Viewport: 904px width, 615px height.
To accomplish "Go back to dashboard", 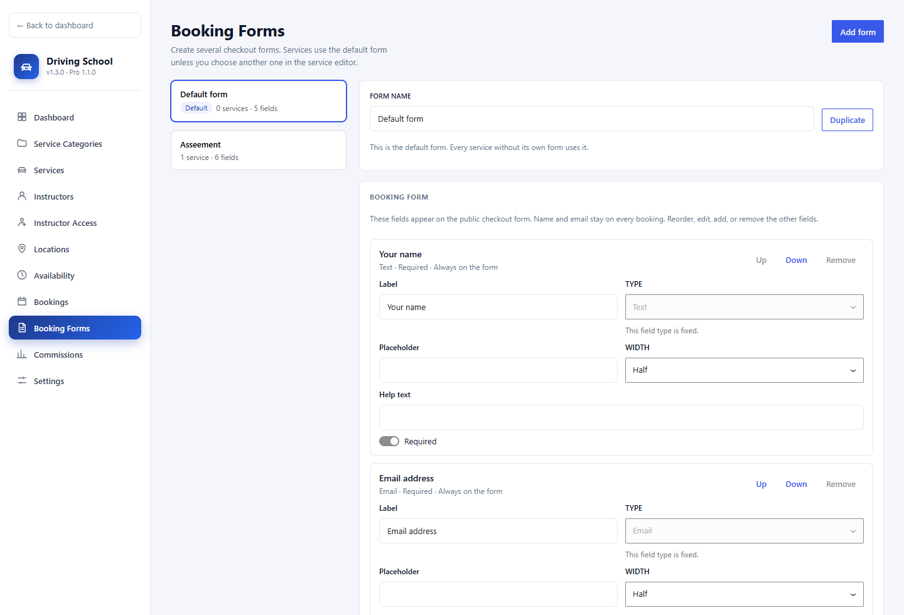I will tap(75, 25).
